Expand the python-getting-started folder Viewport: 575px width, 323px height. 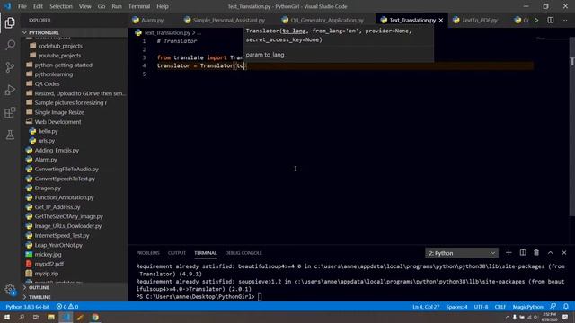tap(64, 65)
